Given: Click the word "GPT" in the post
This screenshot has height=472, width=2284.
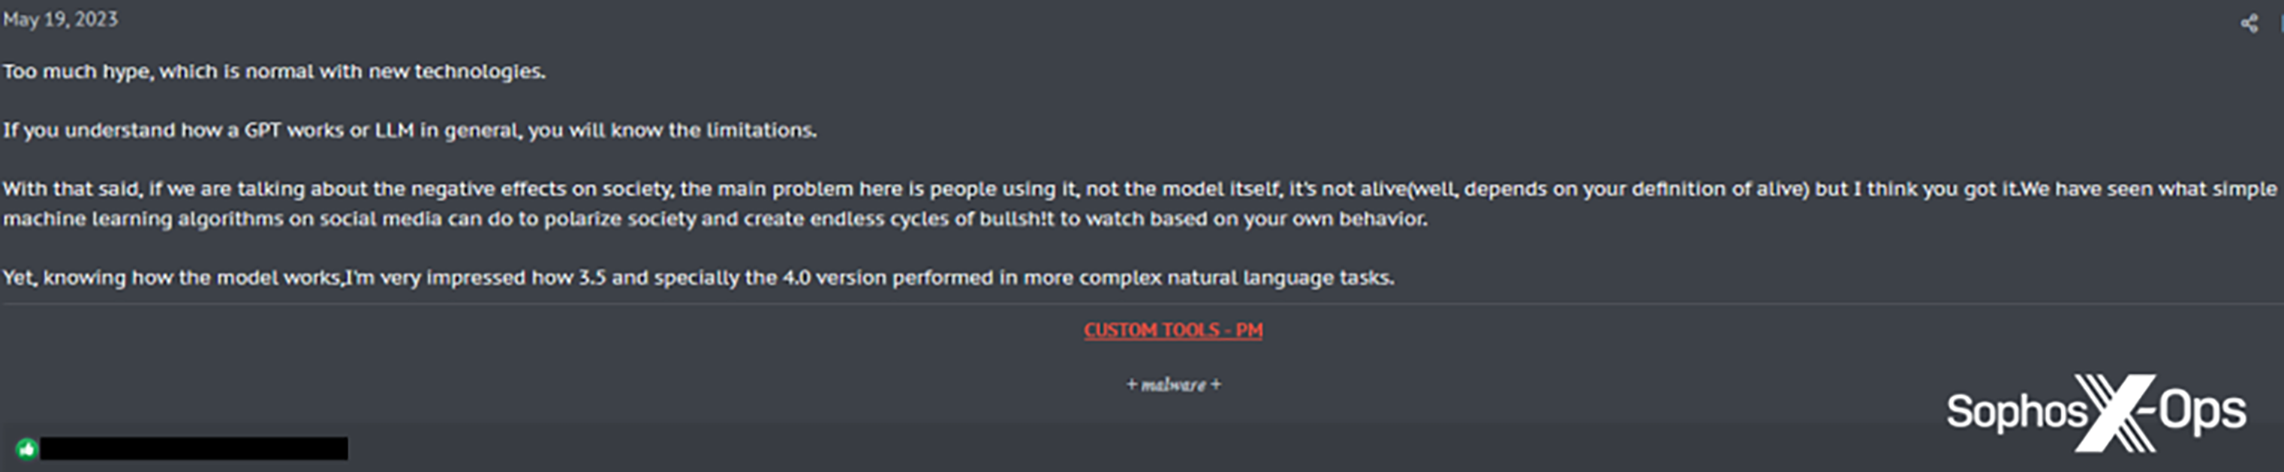Looking at the screenshot, I should coord(263,130).
